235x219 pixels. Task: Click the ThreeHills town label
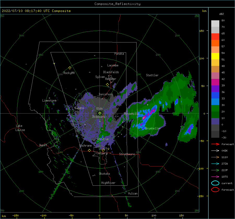[x=131, y=114]
